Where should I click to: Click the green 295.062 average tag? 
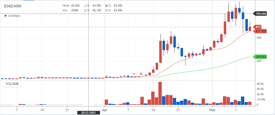point(260,57)
